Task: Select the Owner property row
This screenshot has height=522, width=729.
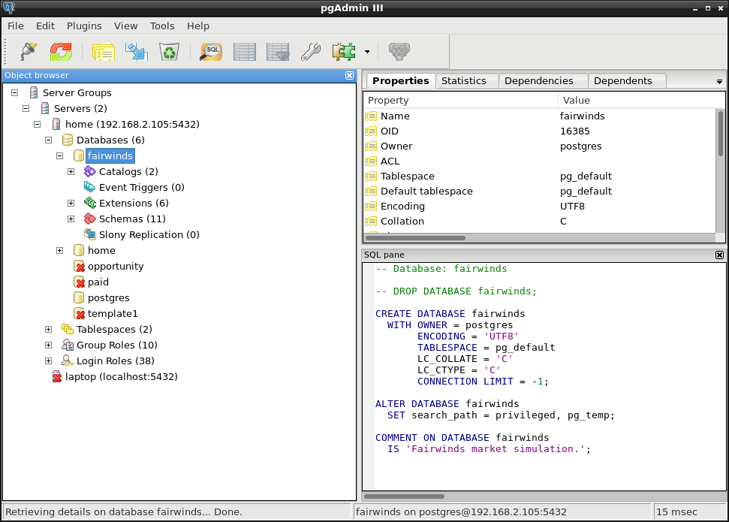Action: point(541,146)
